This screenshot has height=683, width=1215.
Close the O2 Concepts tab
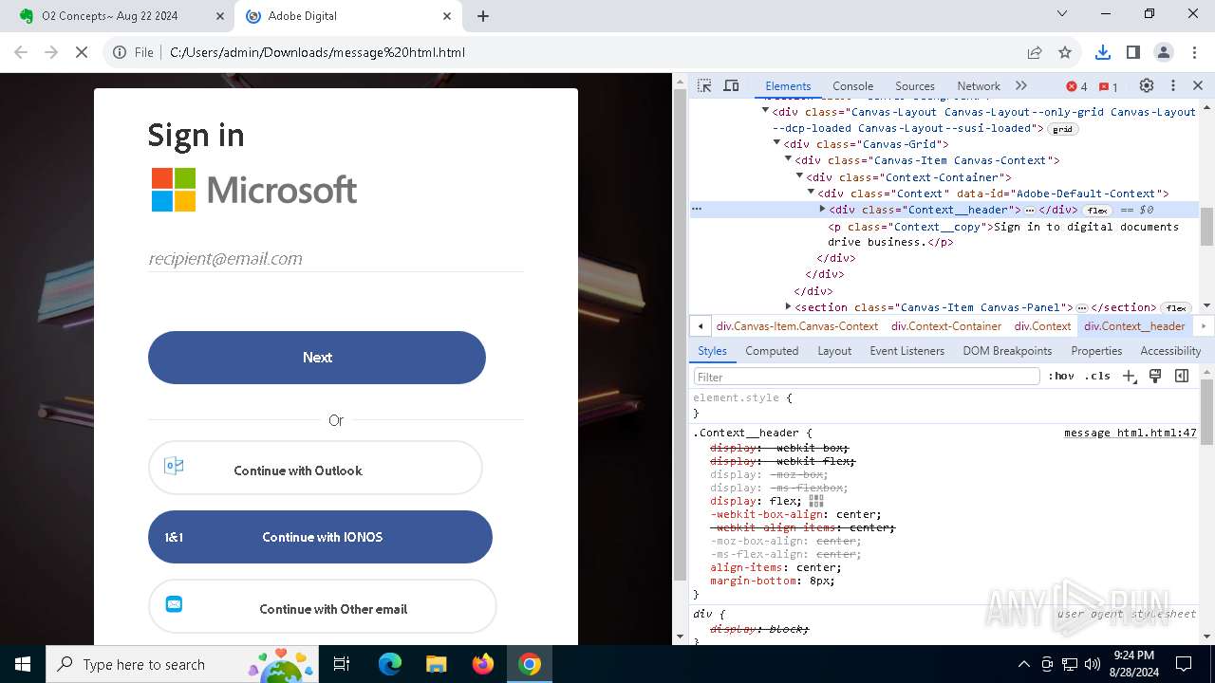[220, 16]
